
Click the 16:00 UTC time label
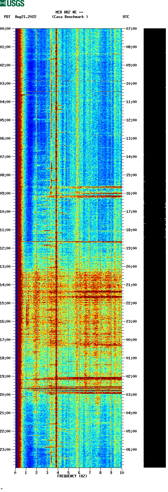[x=131, y=193]
